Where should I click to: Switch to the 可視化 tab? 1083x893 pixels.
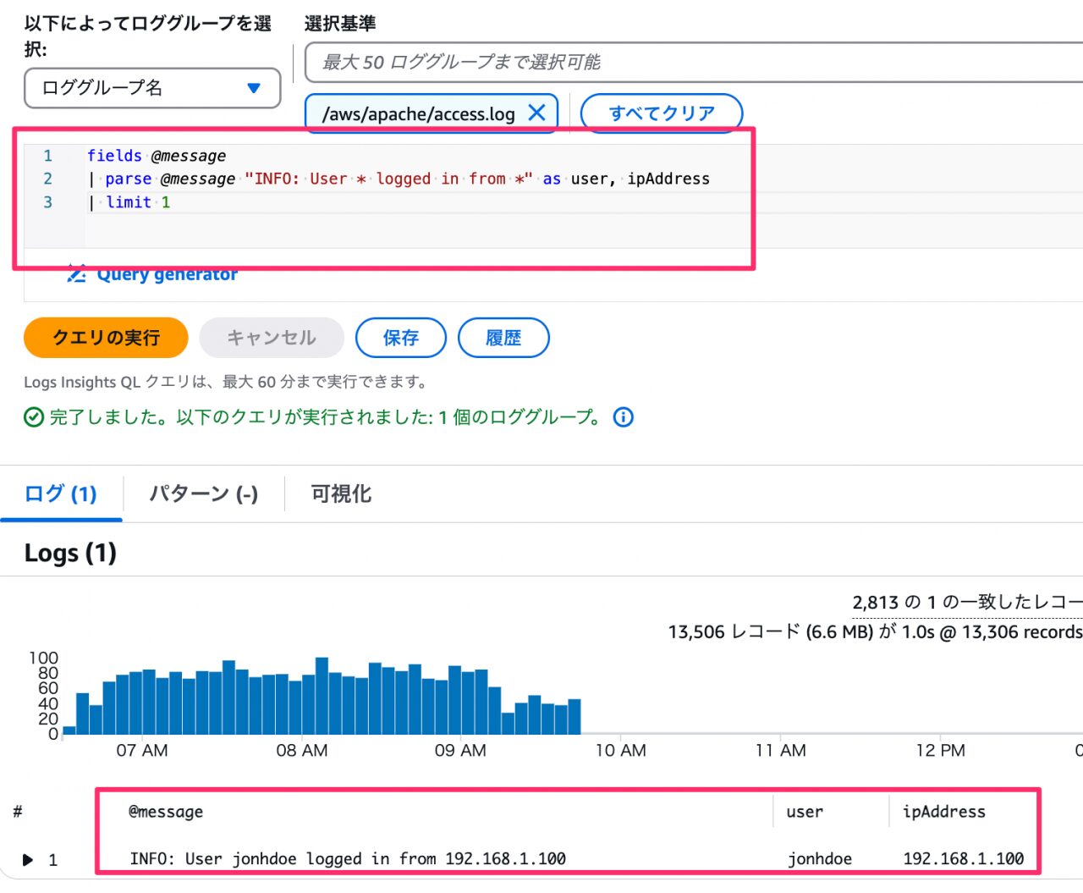pyautogui.click(x=341, y=493)
